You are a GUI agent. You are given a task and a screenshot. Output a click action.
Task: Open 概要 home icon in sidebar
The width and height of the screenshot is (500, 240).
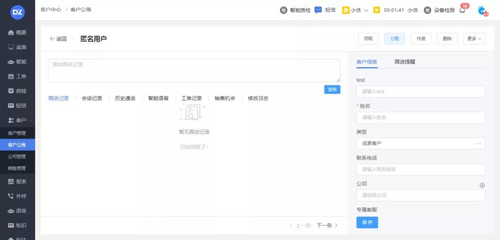pyautogui.click(x=18, y=33)
